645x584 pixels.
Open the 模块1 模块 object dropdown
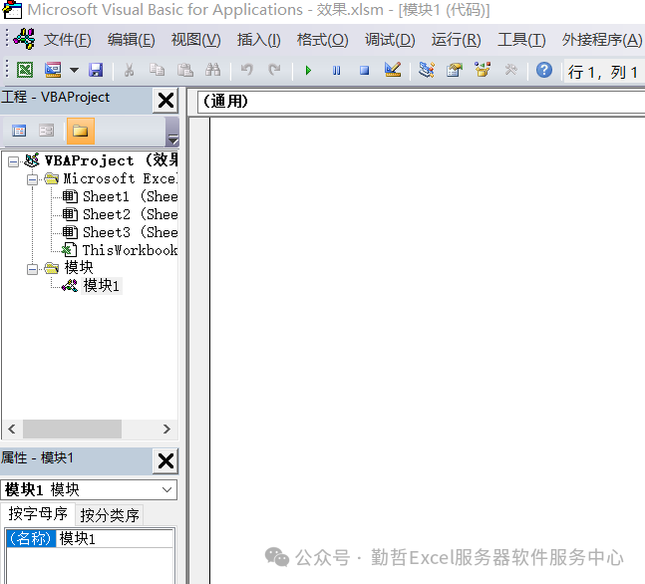coord(89,489)
